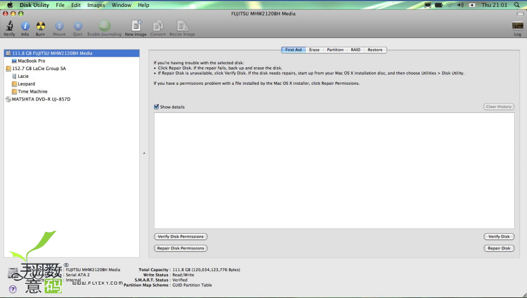Image resolution: width=527 pixels, height=298 pixels.
Task: Open the Disk Utility menu
Action: click(x=35, y=5)
